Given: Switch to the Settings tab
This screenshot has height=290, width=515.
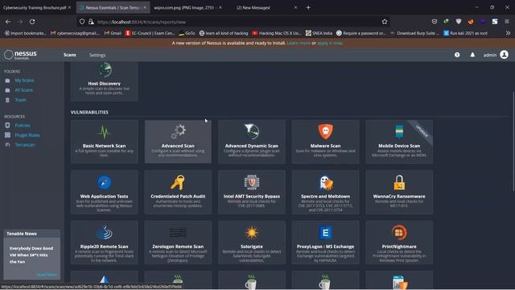Looking at the screenshot, I should (97, 55).
